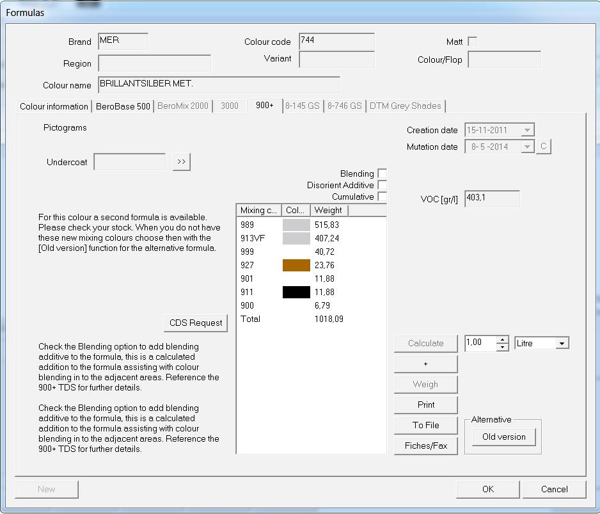Click the weight value 407,24

tap(327, 238)
